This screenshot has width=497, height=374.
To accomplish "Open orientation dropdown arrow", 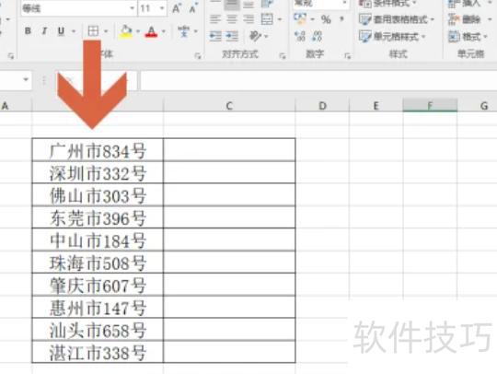I will 266,36.
